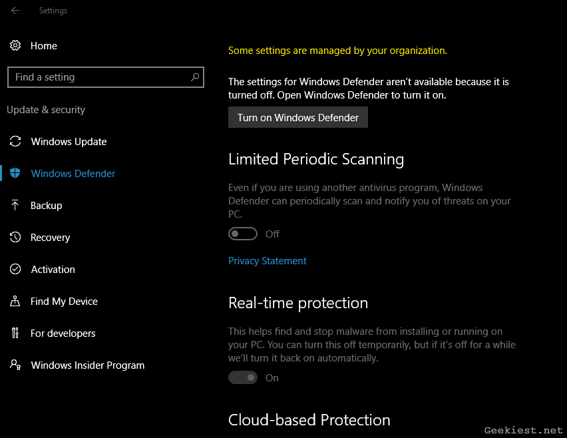The image size is (567, 438).
Task: Click the Recovery history icon
Action: coord(15,238)
